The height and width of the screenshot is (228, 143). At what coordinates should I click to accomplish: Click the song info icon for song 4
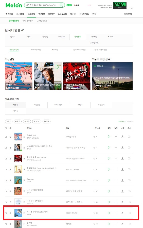(x=24, y=169)
